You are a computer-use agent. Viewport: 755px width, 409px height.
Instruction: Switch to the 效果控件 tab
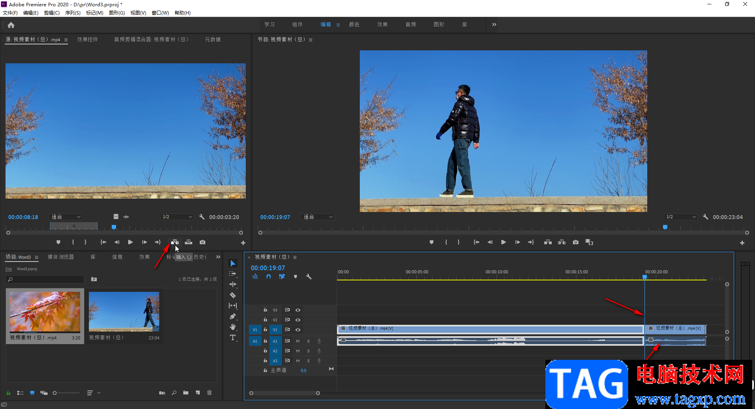tap(87, 40)
